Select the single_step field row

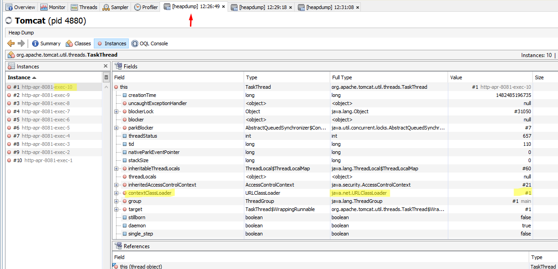tap(335, 234)
